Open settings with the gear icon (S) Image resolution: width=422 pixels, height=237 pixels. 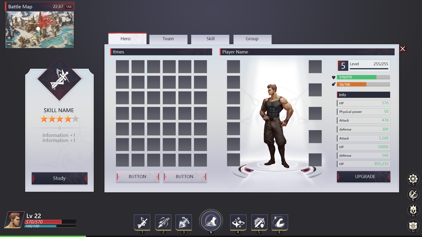(x=413, y=179)
